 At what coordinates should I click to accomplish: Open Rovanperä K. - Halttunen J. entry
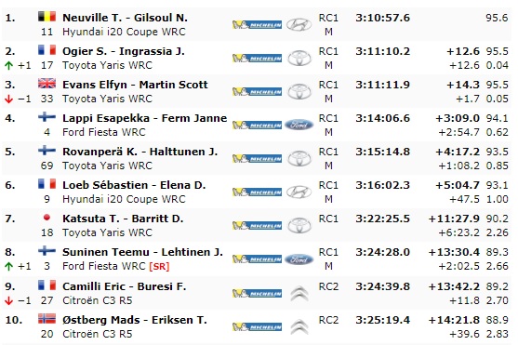139,152
